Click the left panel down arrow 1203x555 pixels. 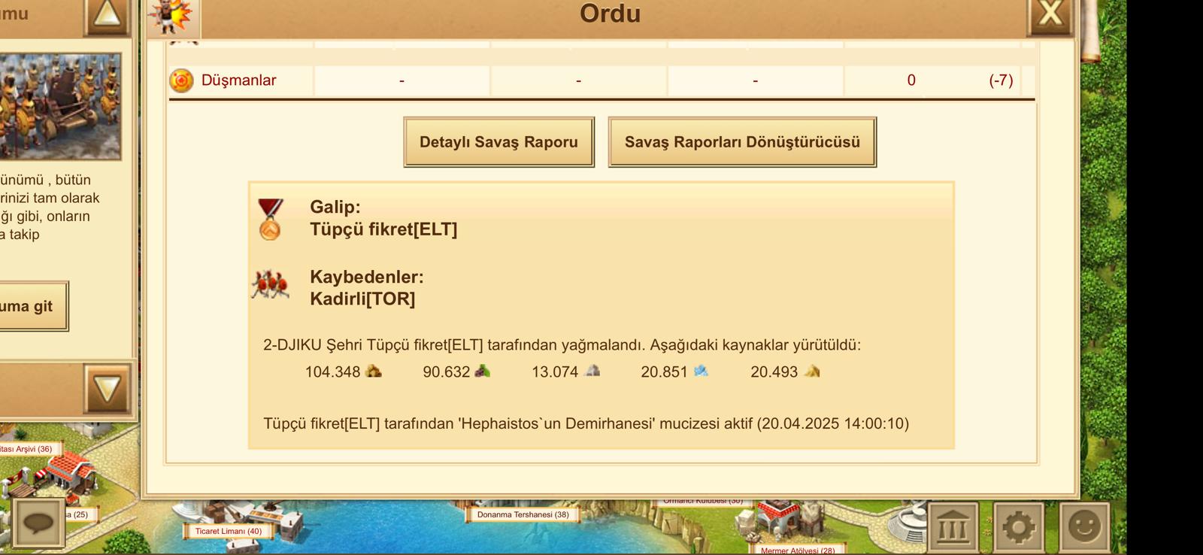(x=107, y=388)
